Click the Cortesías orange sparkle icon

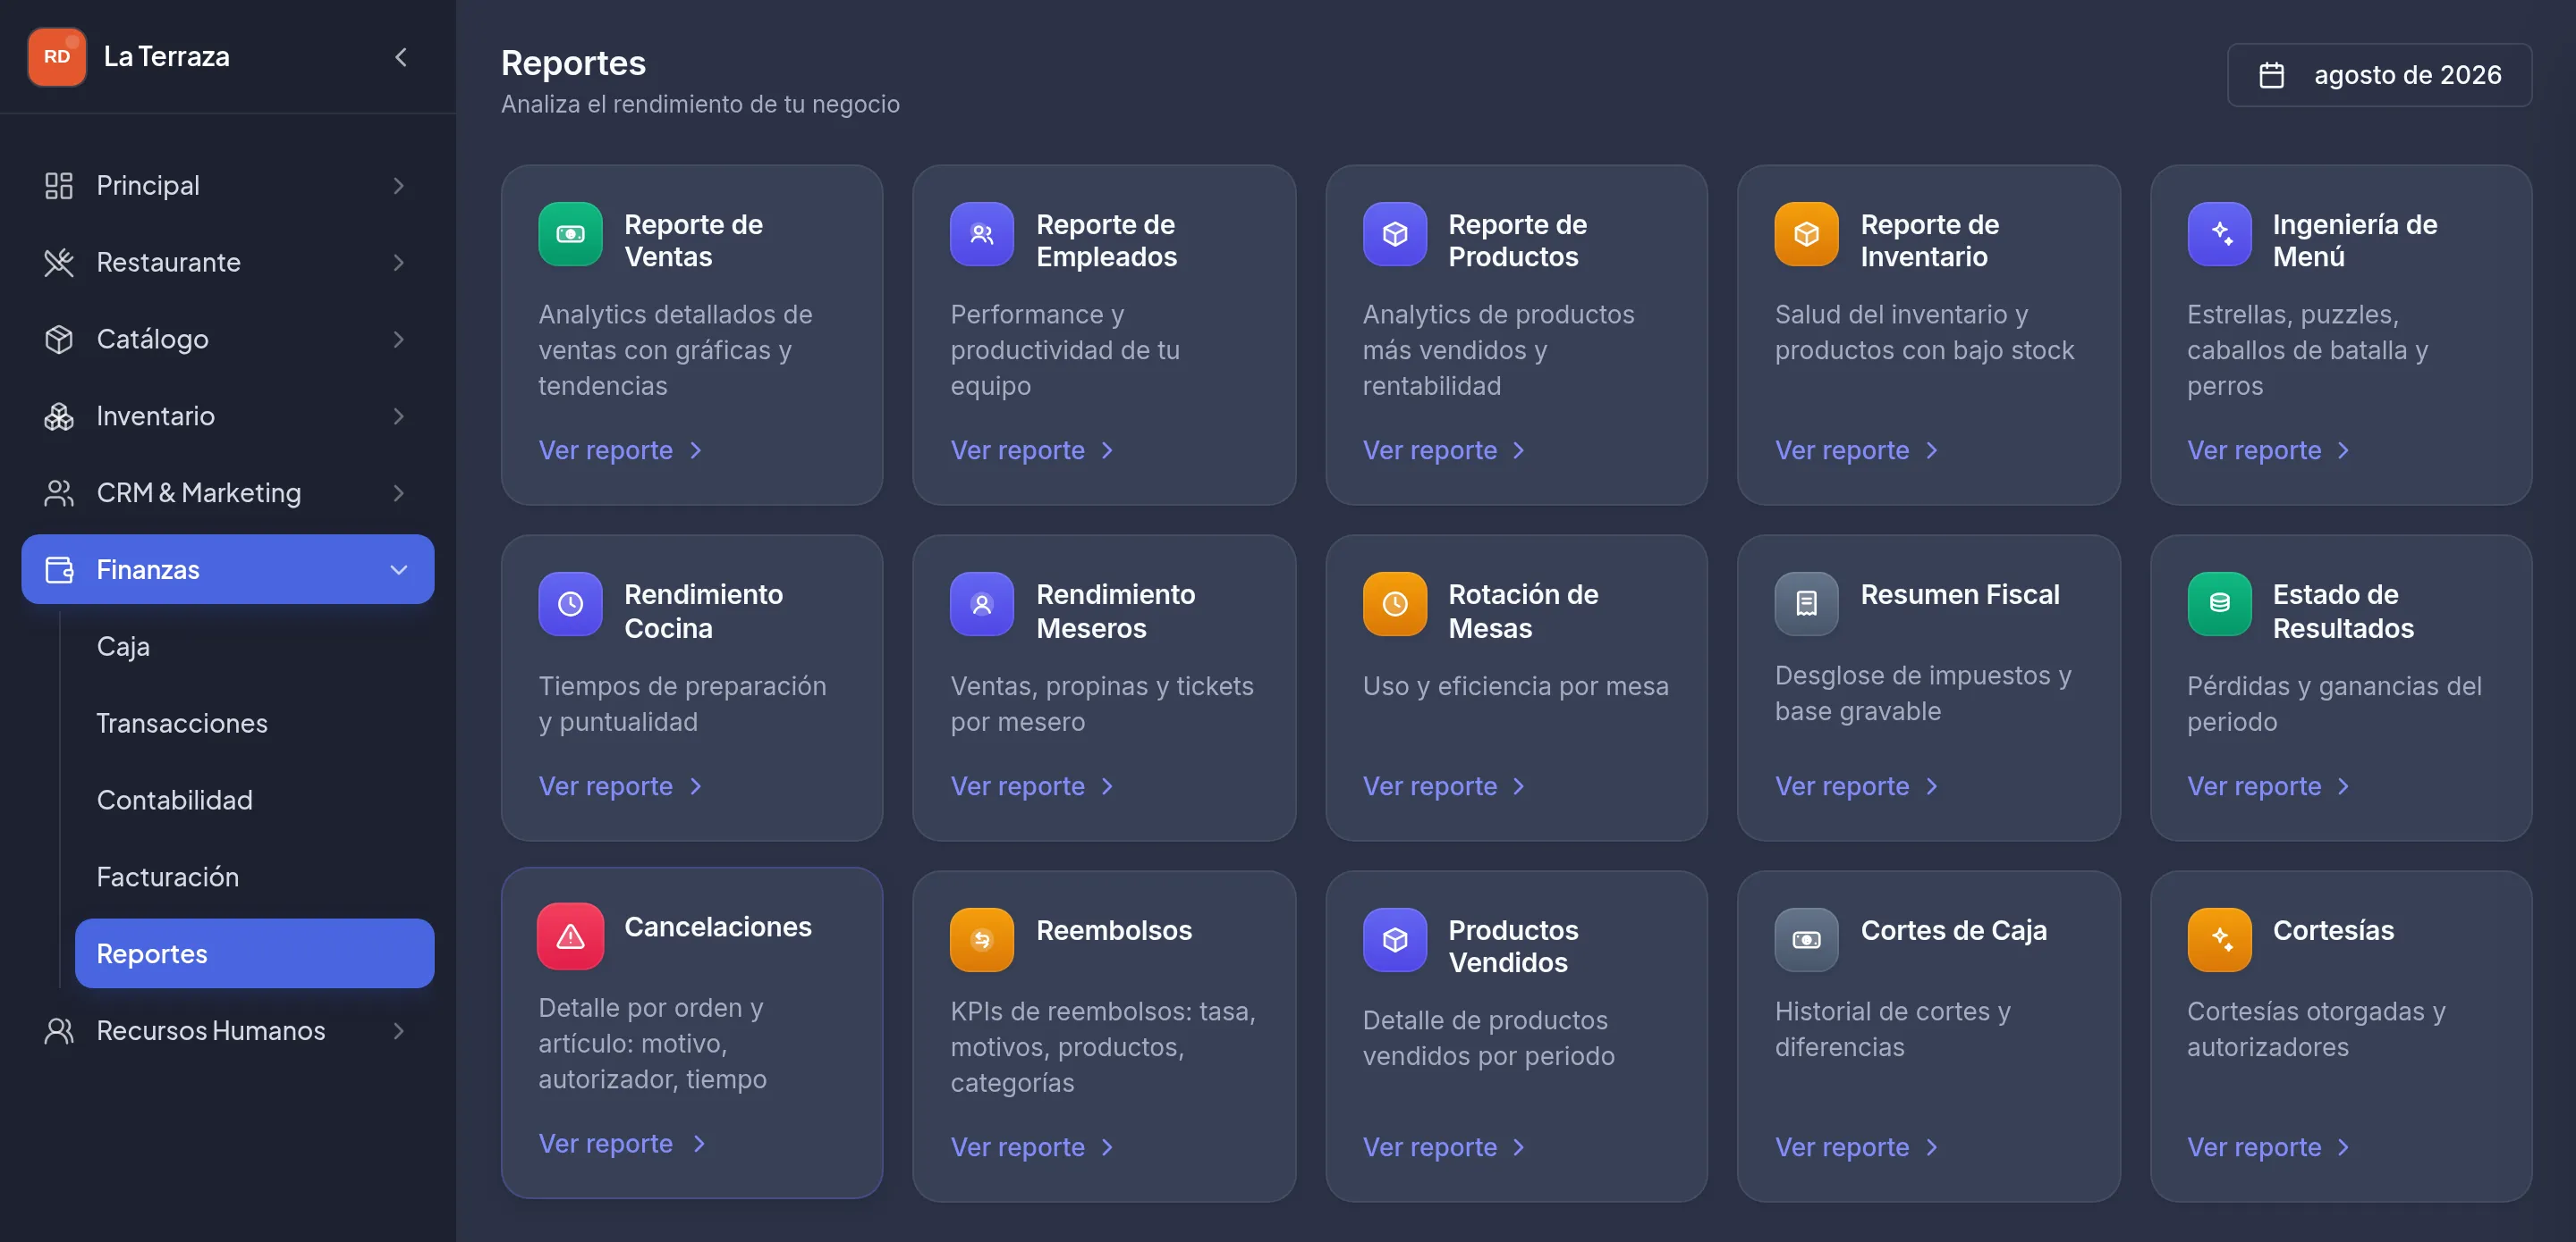2219,939
